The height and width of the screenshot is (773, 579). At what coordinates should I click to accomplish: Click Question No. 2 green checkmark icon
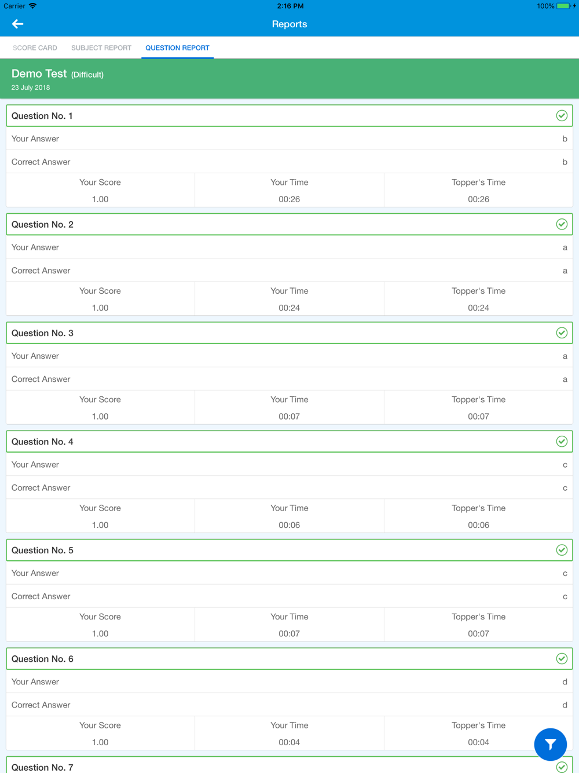point(562,224)
